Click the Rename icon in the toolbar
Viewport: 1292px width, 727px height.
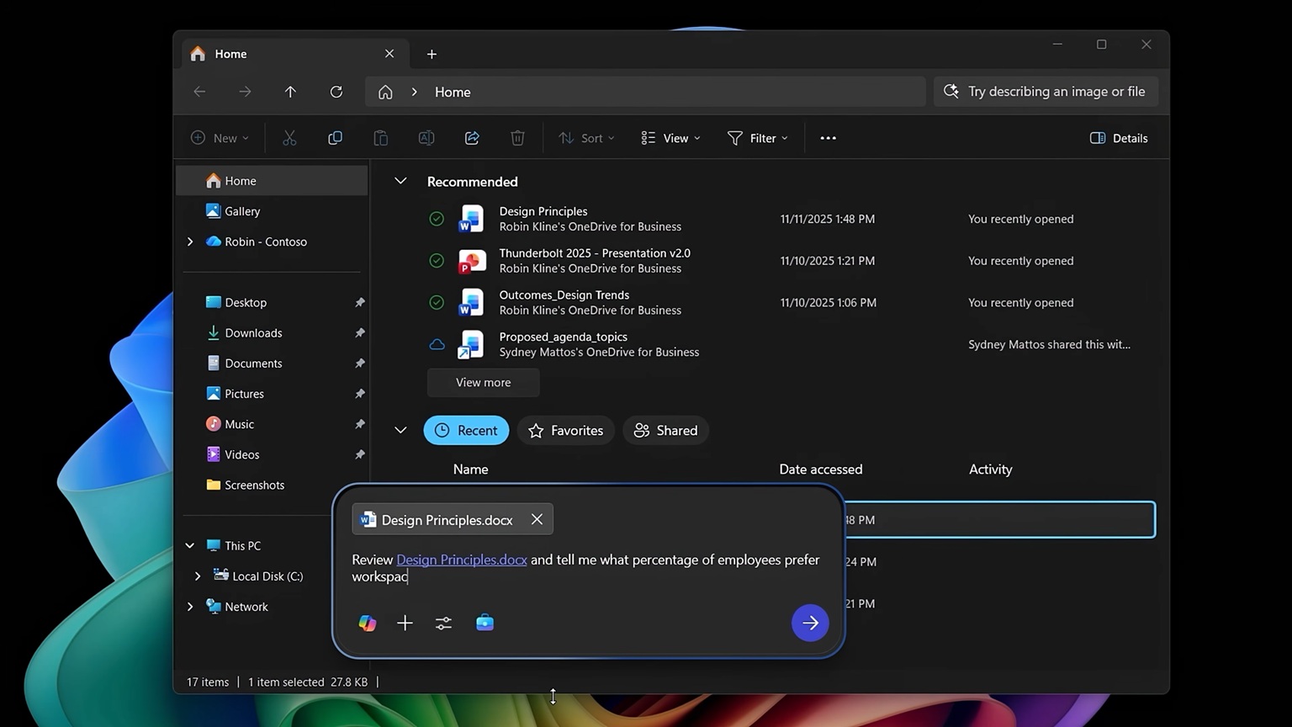(x=426, y=137)
